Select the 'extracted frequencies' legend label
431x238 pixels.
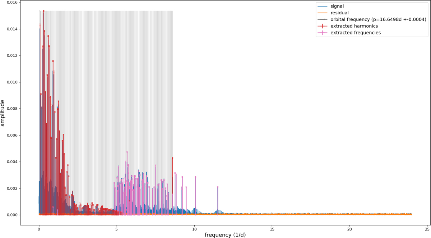click(356, 33)
